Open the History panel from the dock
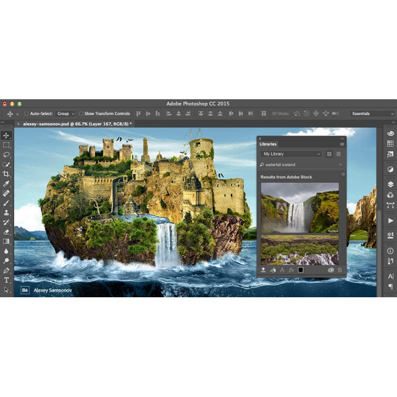Image resolution: width=397 pixels, height=397 pixels. 391,261
